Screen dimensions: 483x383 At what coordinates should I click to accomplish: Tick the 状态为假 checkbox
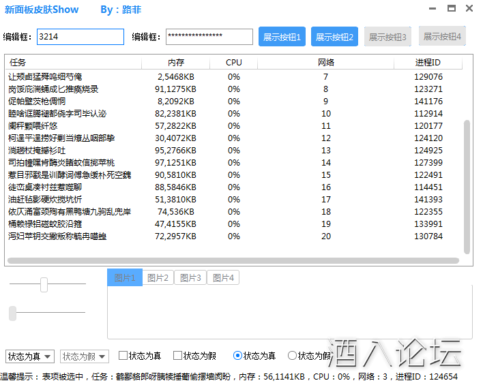pos(178,355)
